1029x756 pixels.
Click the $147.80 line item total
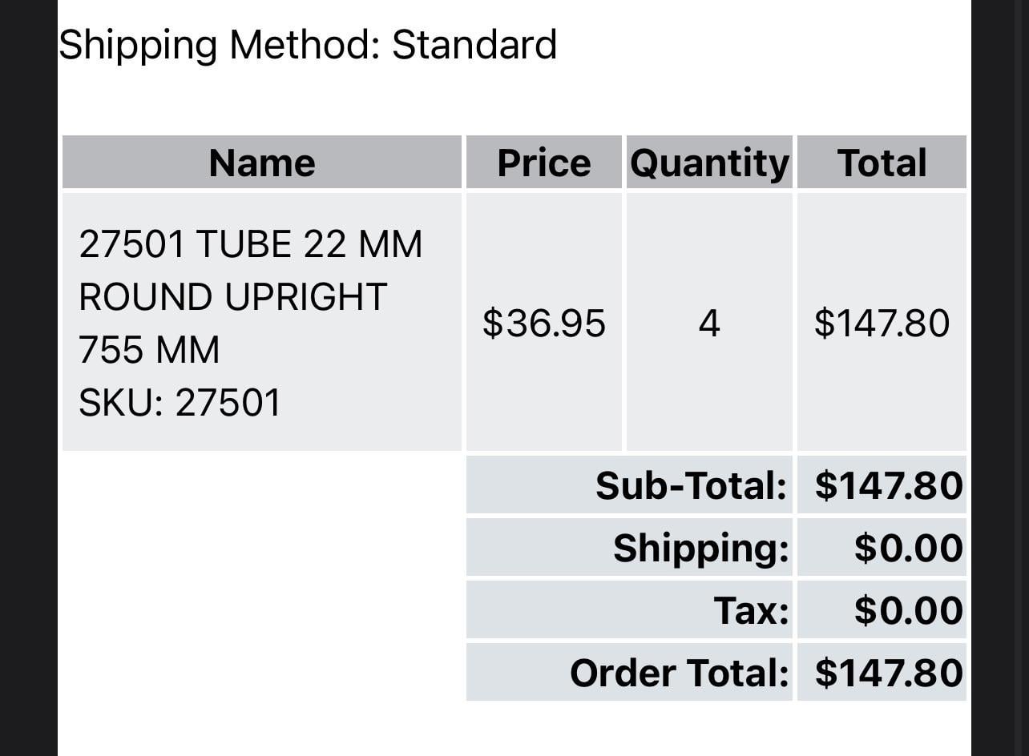(x=882, y=324)
